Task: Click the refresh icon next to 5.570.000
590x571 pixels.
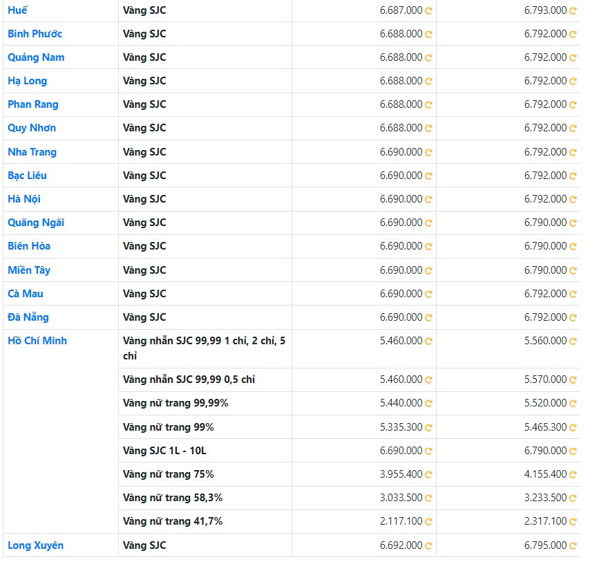Action: pos(573,380)
